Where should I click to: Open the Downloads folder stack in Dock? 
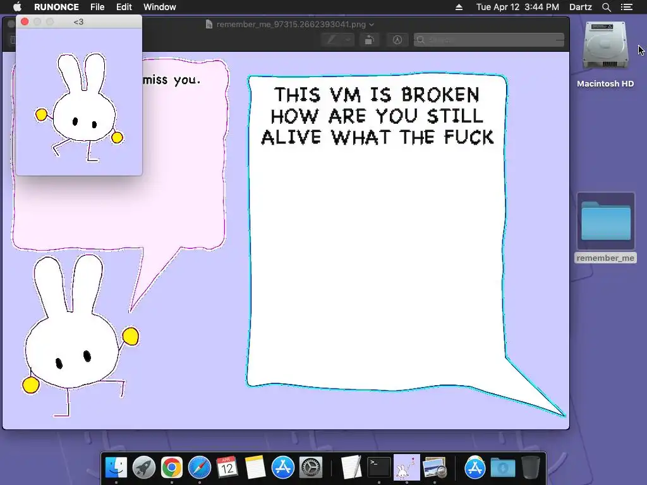502,467
